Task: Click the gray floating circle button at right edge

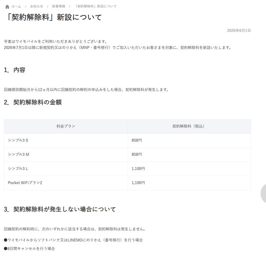Action: coord(263,193)
